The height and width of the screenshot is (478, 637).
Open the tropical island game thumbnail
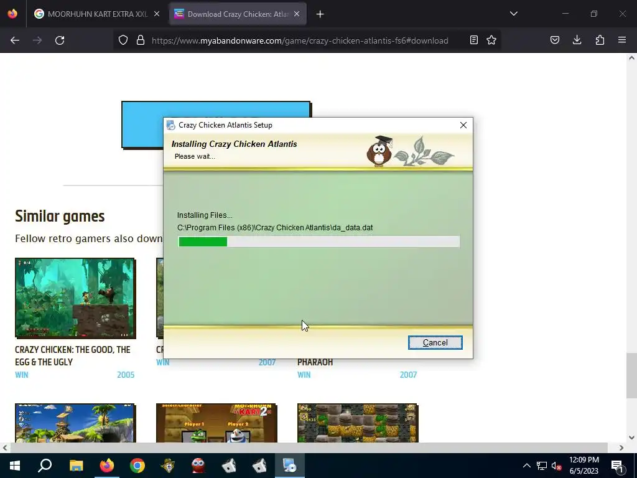[x=75, y=423]
